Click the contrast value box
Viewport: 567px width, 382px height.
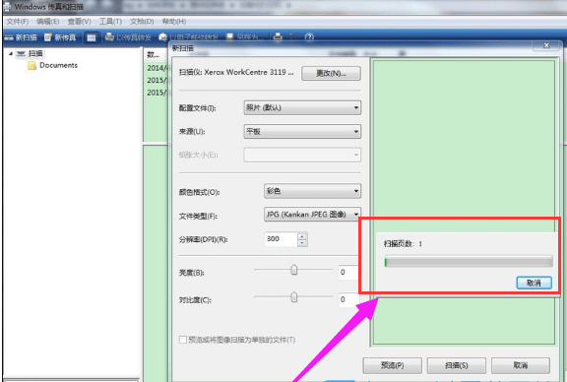(x=348, y=299)
